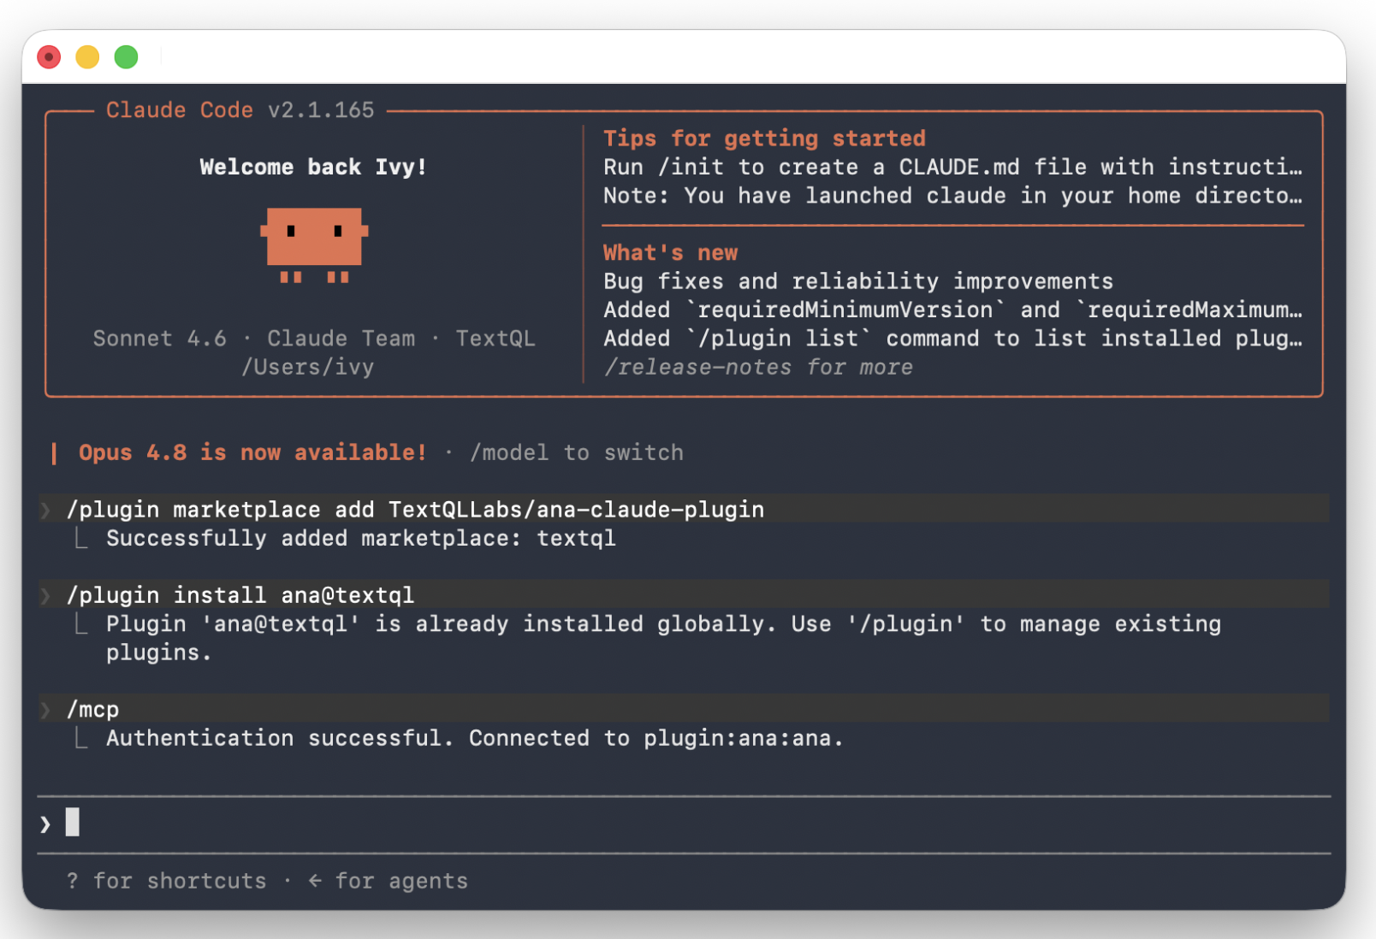Click the '← for agents' hint
Viewport: 1376px width, 939px height.
pyautogui.click(x=388, y=881)
